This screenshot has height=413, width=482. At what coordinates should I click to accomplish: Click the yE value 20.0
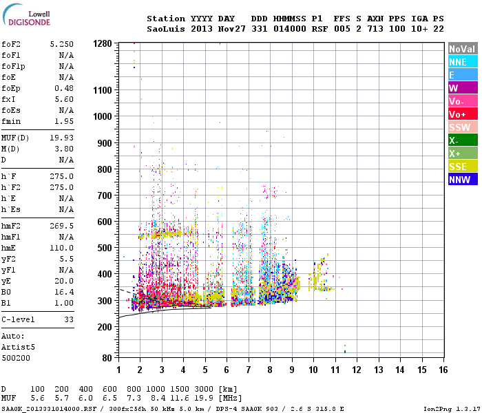(64, 281)
